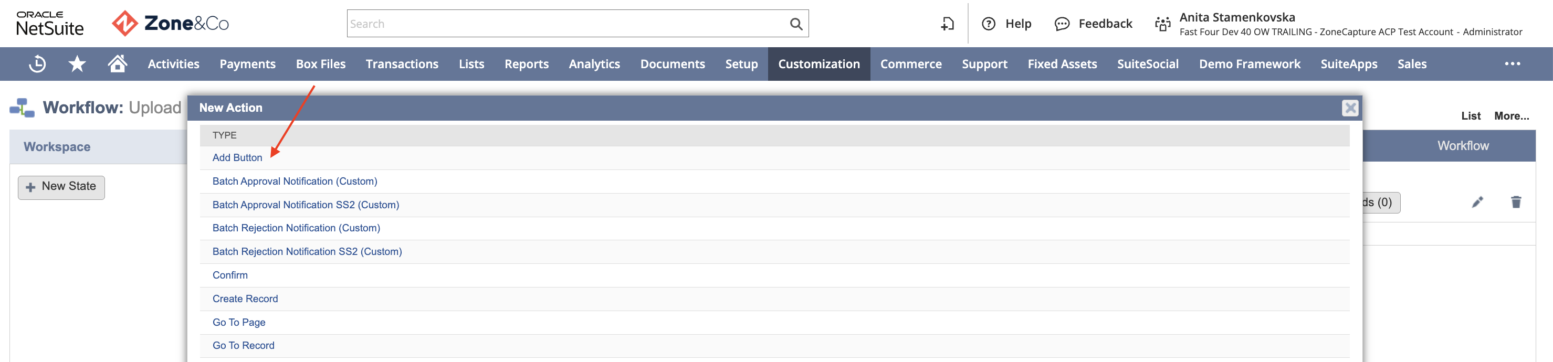Click the New State button
1553x362 pixels.
coord(61,187)
